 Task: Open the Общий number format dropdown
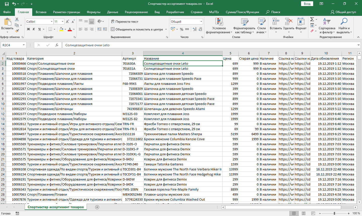coord(201,22)
